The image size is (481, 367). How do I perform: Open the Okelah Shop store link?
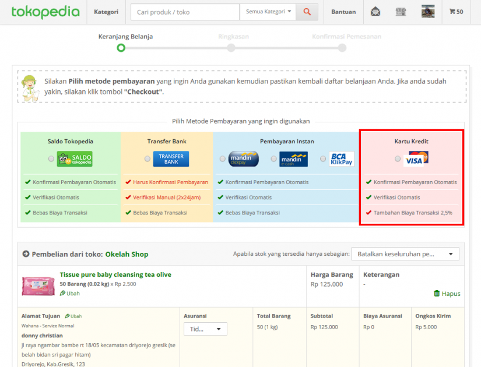(127, 254)
